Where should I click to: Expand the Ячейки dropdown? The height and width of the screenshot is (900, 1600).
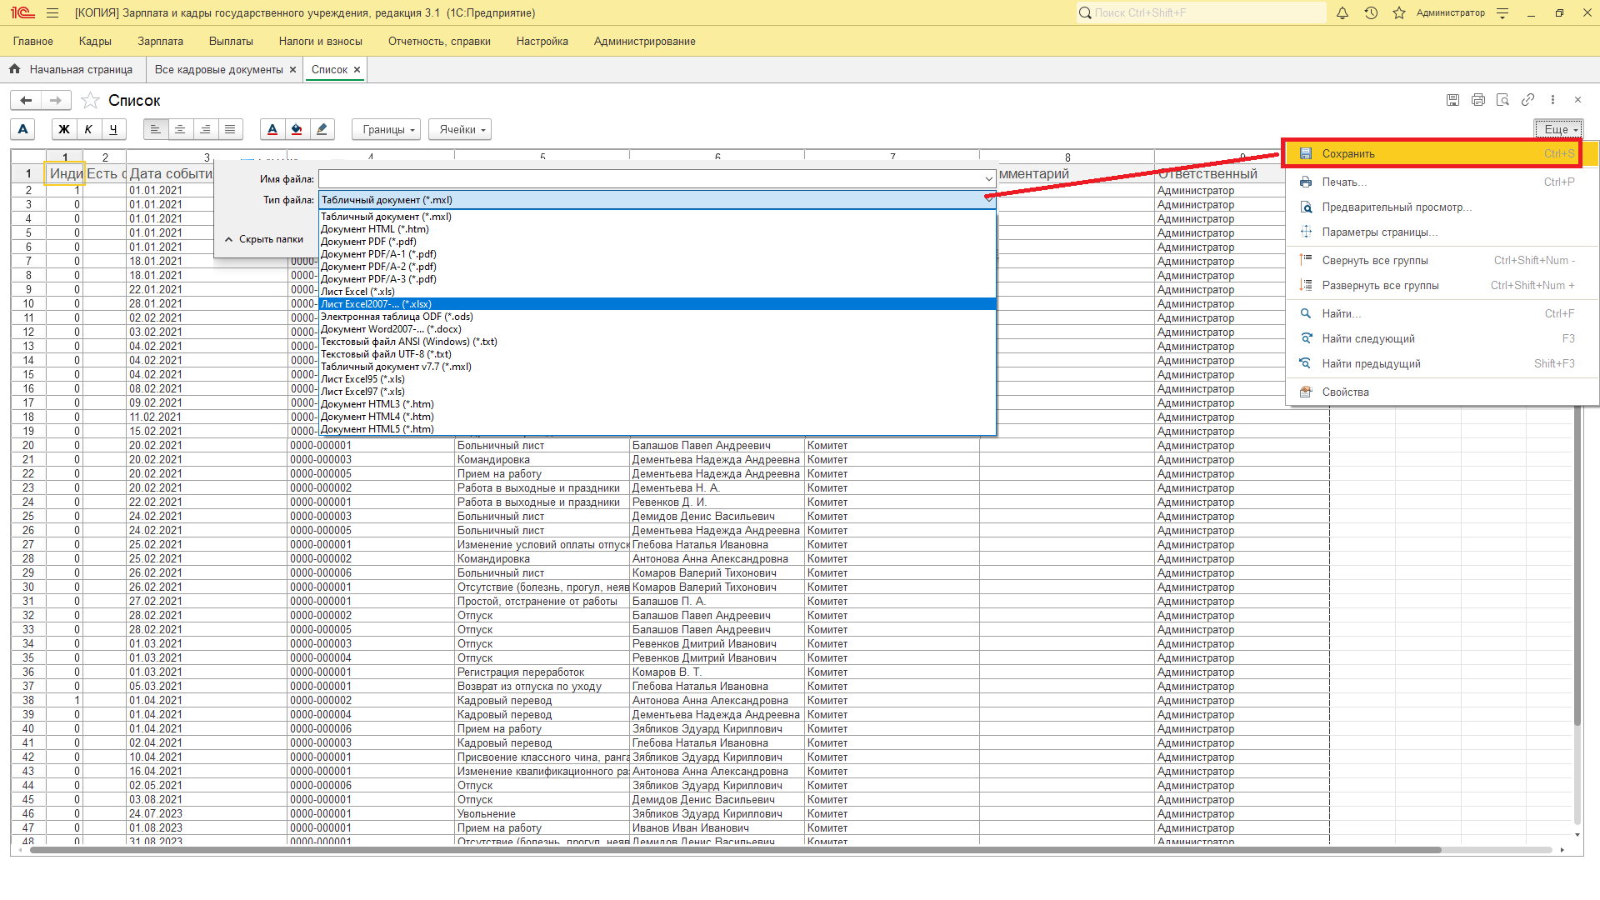(x=460, y=129)
